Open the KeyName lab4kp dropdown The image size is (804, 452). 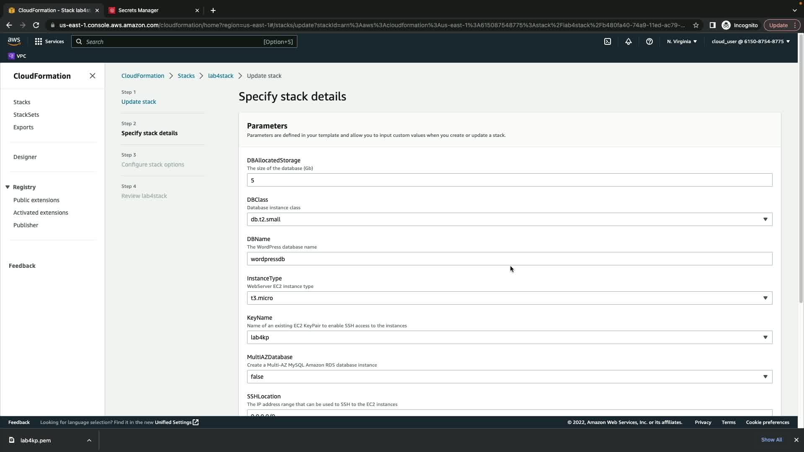point(509,337)
